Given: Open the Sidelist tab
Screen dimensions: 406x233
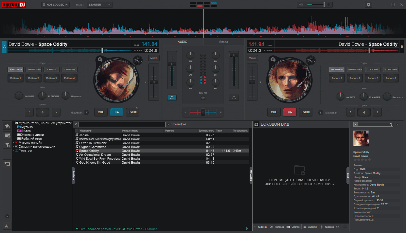Looking at the screenshot, I should tap(261, 227).
